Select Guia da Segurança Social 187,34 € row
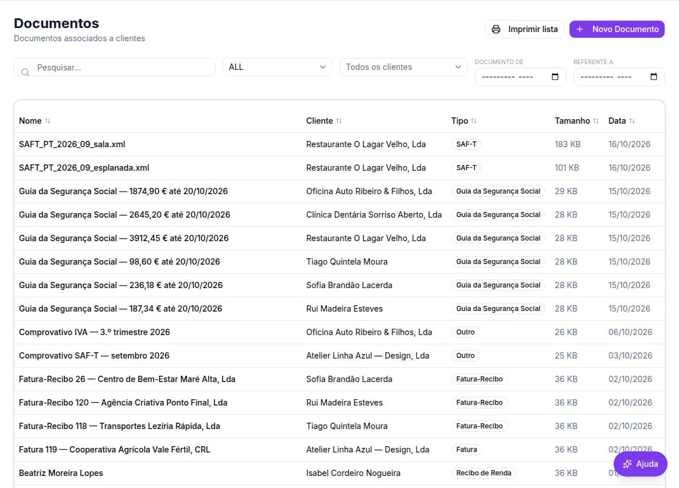679x488 pixels. 339,309
